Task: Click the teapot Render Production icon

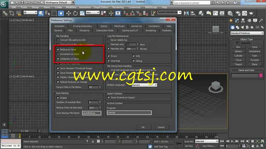Action: [251, 13]
